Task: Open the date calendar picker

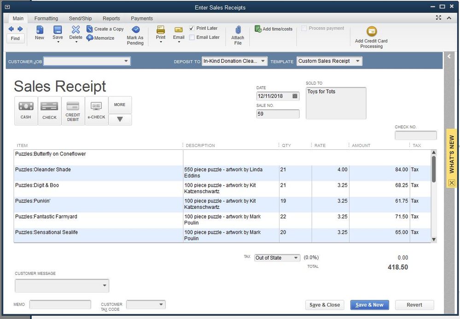Action: 295,96
